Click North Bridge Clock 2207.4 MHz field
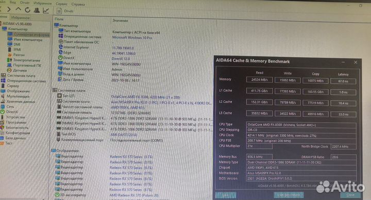 pos(343,147)
